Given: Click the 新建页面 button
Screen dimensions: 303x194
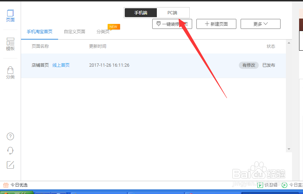Looking at the screenshot, I should click(216, 24).
